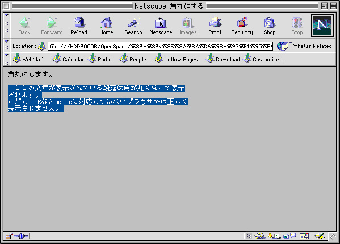Viewport: 340px width, 244px height.
Task: Click the window close box
Action: click(x=6, y=6)
